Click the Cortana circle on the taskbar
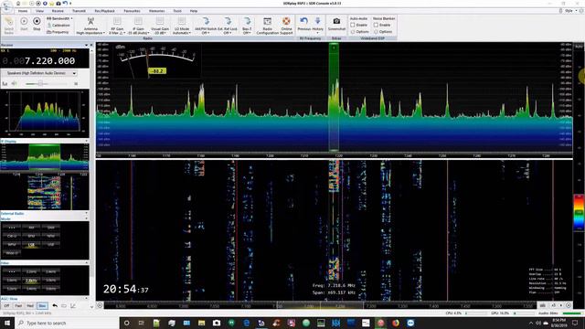The width and height of the screenshot is (585, 329). click(126, 323)
